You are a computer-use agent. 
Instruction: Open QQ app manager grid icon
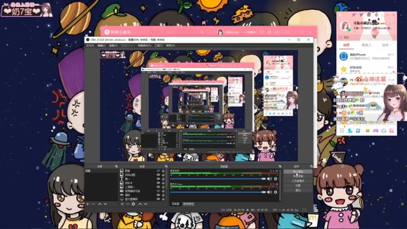(x=391, y=131)
